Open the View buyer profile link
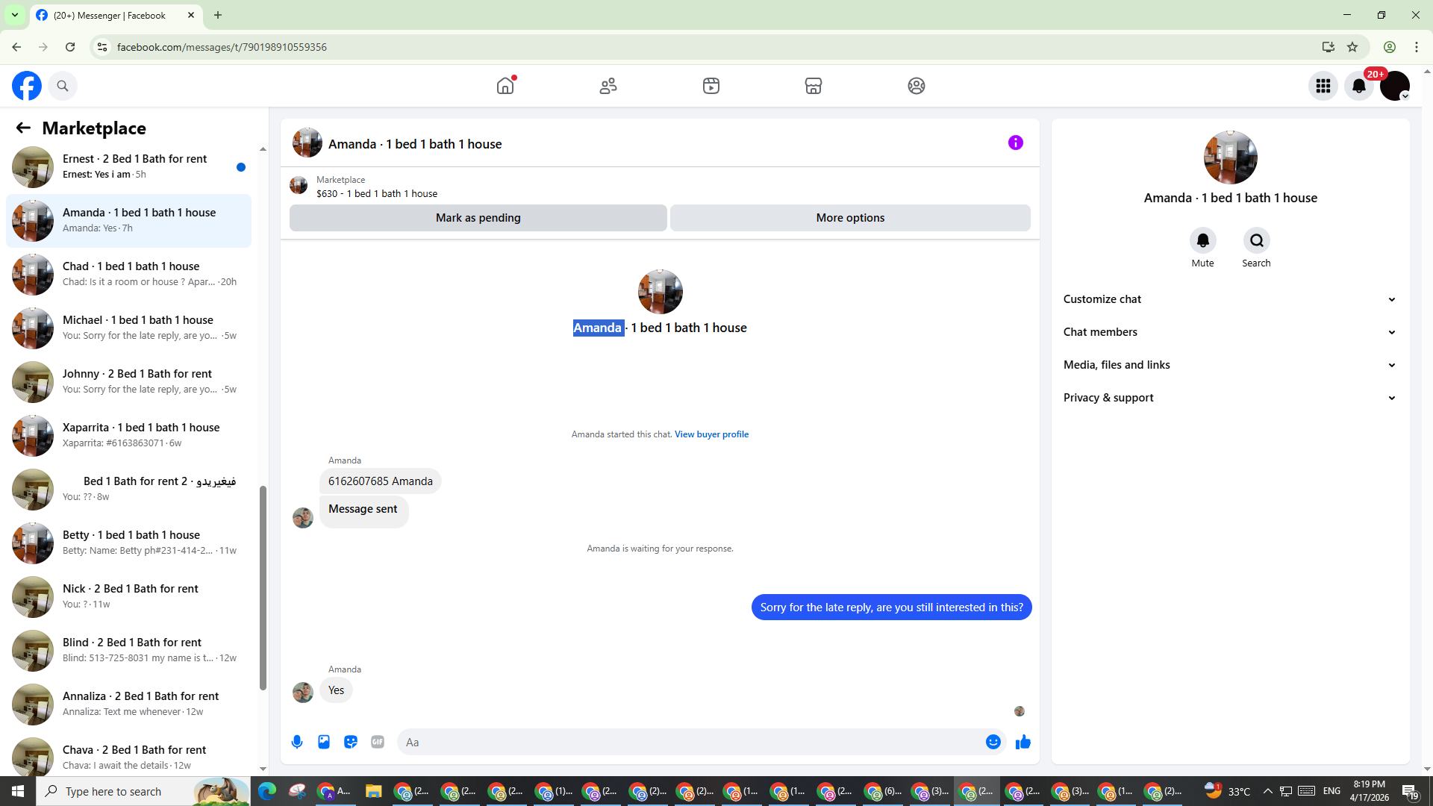Screen dimensions: 1433x806 (711, 434)
